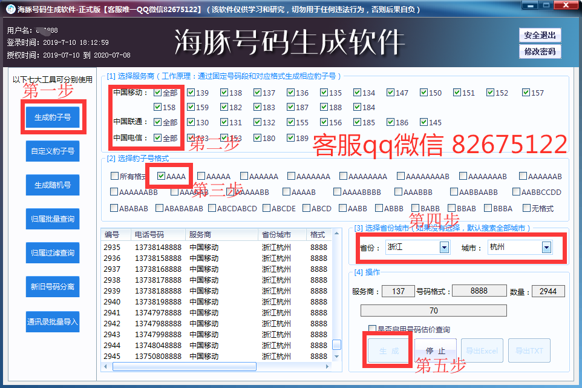Click the 修改密码 button
The width and height of the screenshot is (582, 388).
540,51
